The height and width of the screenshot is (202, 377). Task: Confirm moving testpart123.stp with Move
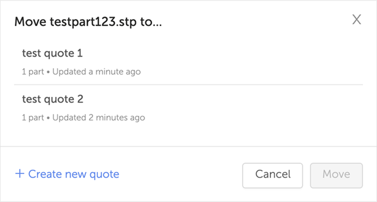[336, 174]
